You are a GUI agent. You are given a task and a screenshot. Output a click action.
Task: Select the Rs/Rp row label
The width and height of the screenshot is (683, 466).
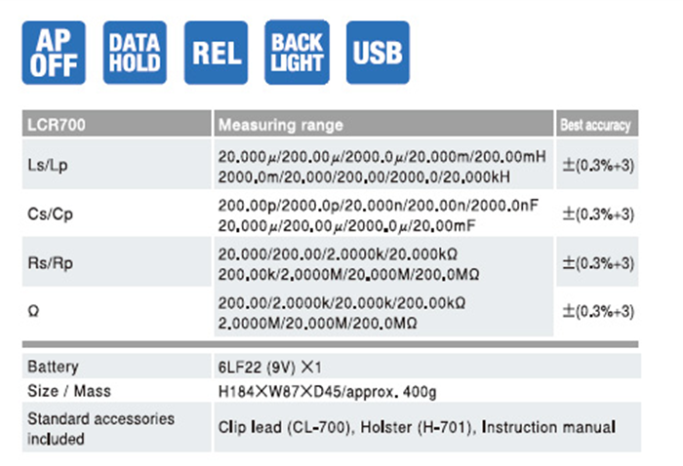[x=49, y=262]
